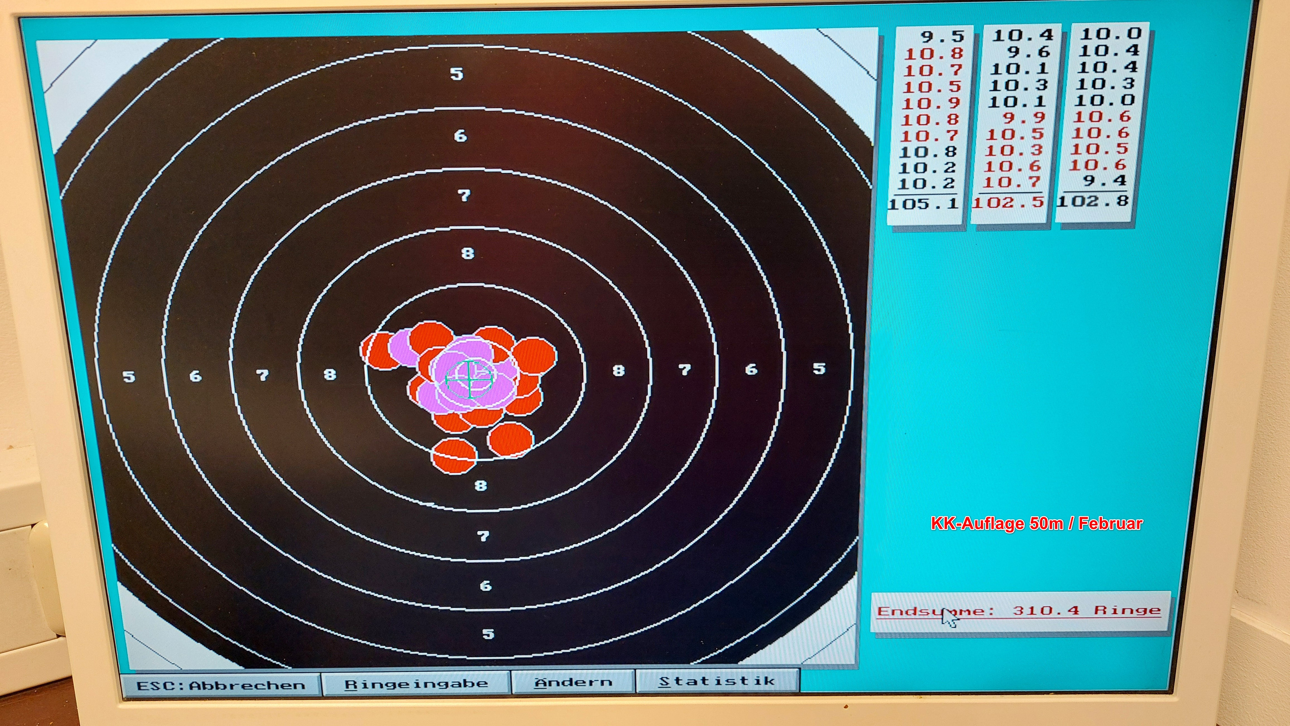Click the 9.5 score in first column
Screen dimensions: 1290x726
(x=942, y=37)
